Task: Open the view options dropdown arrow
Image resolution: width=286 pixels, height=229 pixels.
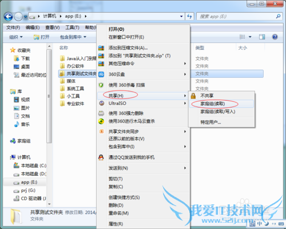Action: tap(250, 37)
